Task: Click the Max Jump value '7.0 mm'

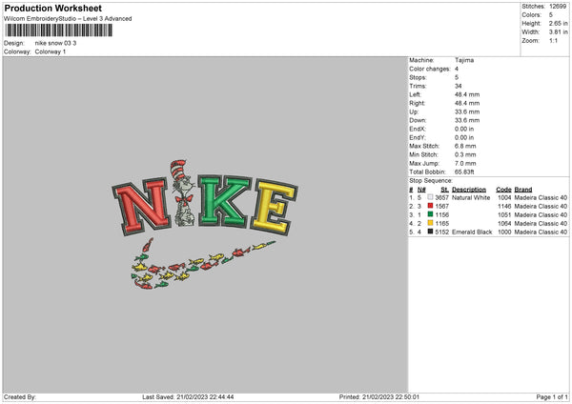Action: point(465,164)
